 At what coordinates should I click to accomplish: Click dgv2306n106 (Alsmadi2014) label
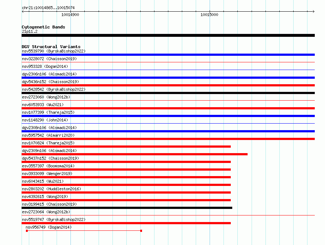pyautogui.click(x=49, y=74)
